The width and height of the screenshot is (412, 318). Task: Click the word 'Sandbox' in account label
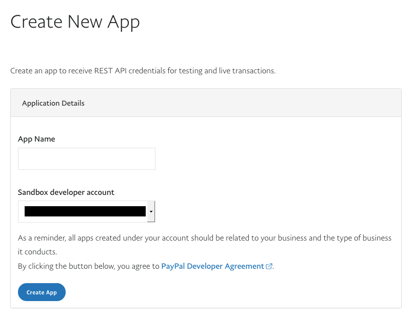33,192
